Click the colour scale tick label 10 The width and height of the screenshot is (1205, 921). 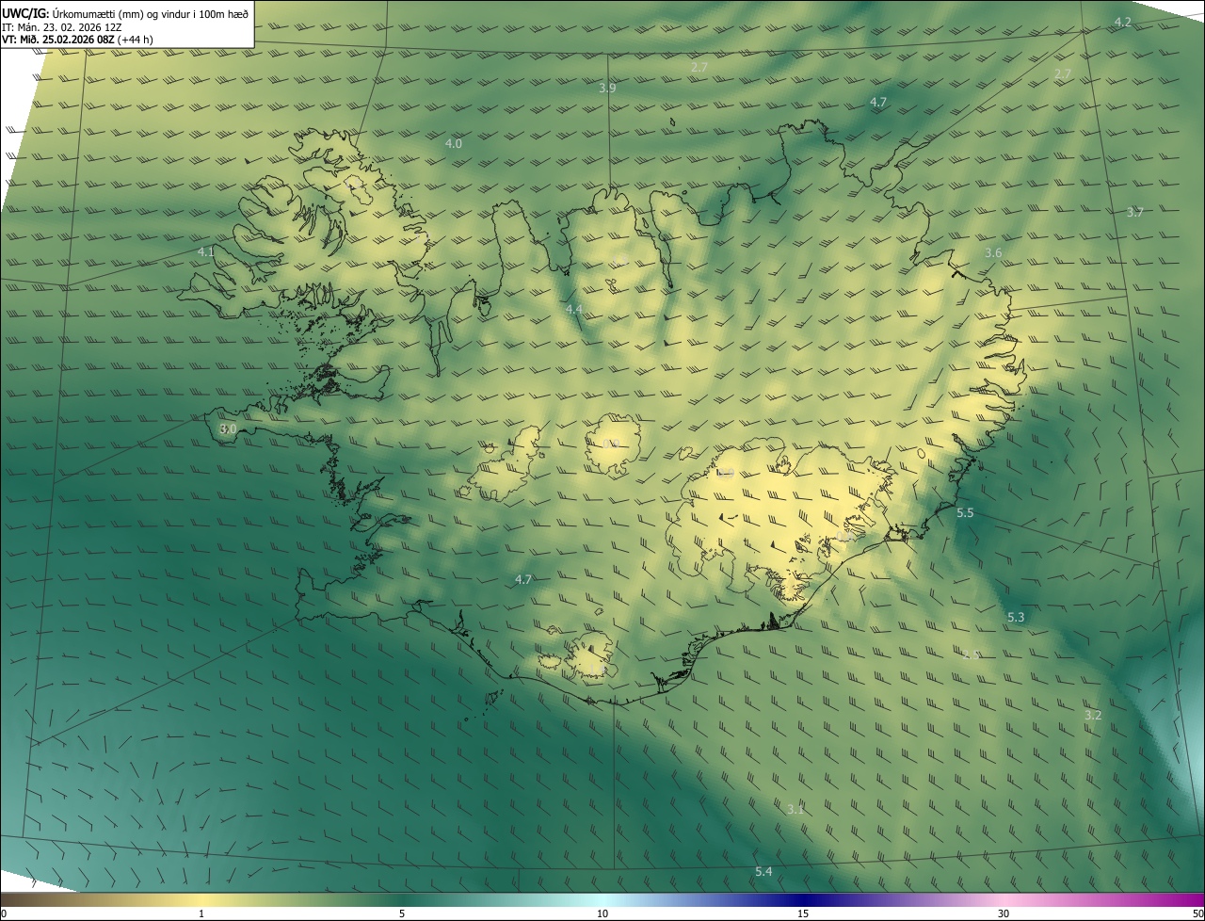click(602, 913)
